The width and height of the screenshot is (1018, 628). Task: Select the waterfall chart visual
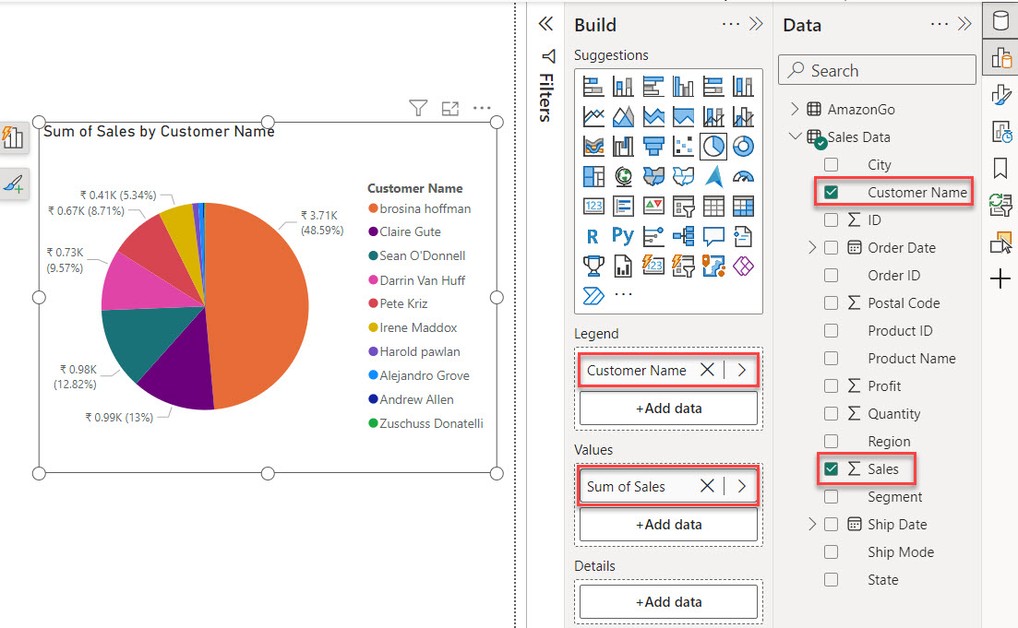(x=623, y=146)
